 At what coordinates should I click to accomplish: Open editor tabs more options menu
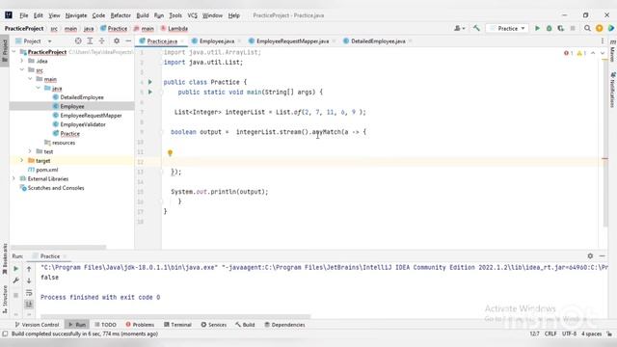click(602, 40)
